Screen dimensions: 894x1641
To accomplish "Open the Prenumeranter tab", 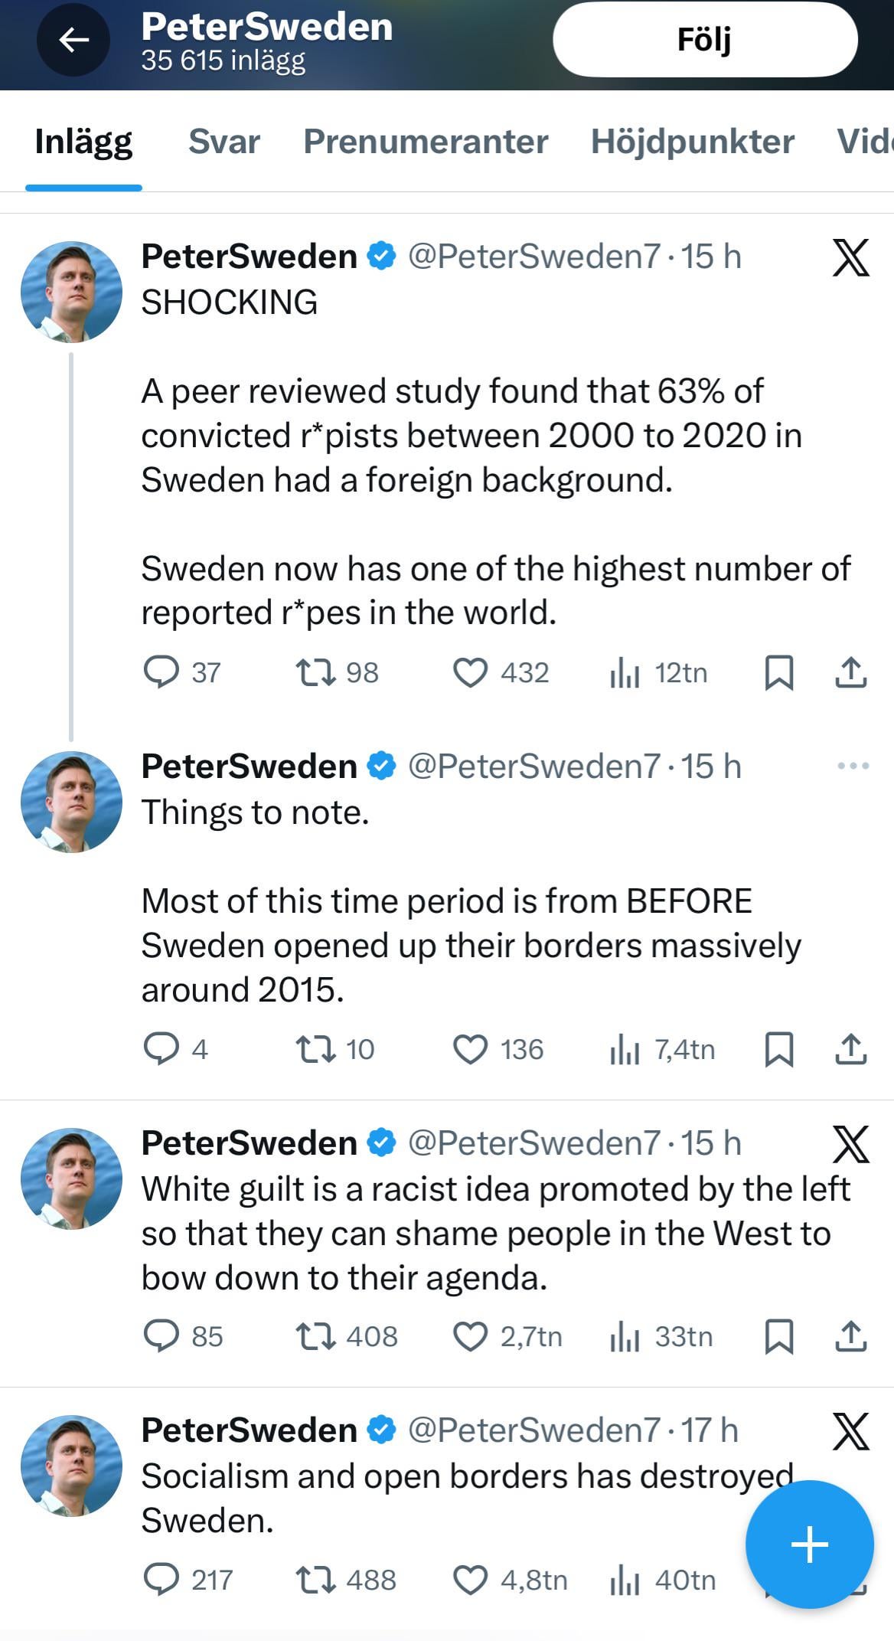I will [426, 142].
